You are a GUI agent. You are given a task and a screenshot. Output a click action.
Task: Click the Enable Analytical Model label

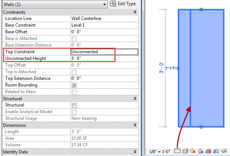click(29, 112)
